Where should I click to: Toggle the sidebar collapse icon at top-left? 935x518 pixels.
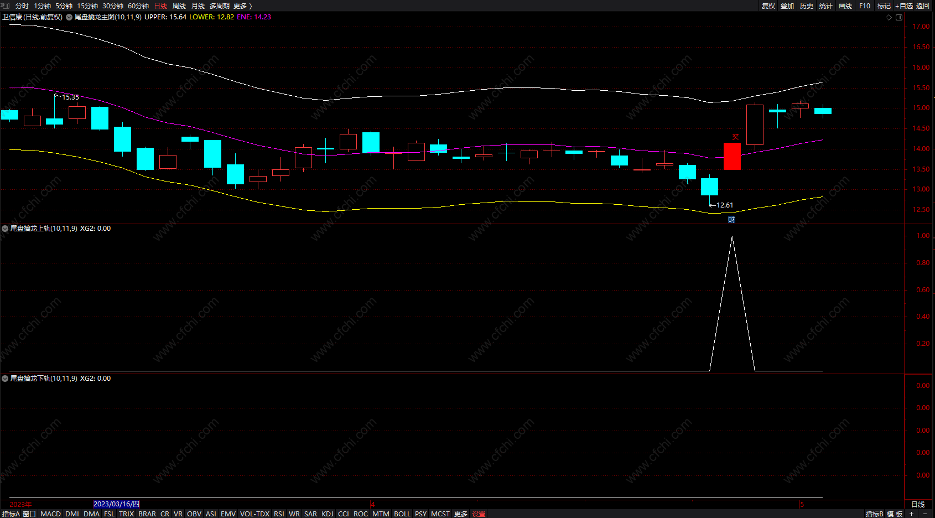(6, 6)
